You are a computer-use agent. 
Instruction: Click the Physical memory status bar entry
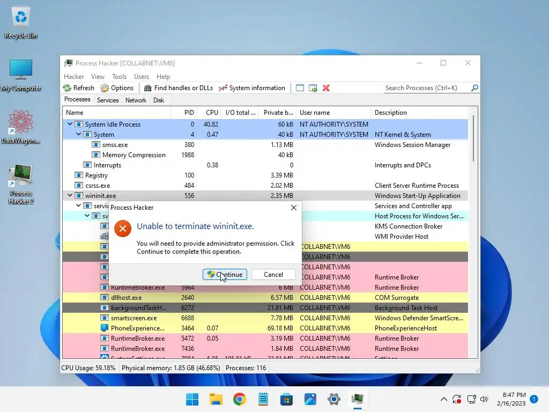pos(171,368)
